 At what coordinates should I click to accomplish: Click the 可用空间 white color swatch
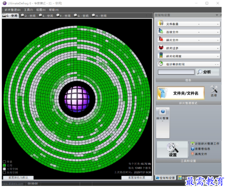tap(4, 169)
